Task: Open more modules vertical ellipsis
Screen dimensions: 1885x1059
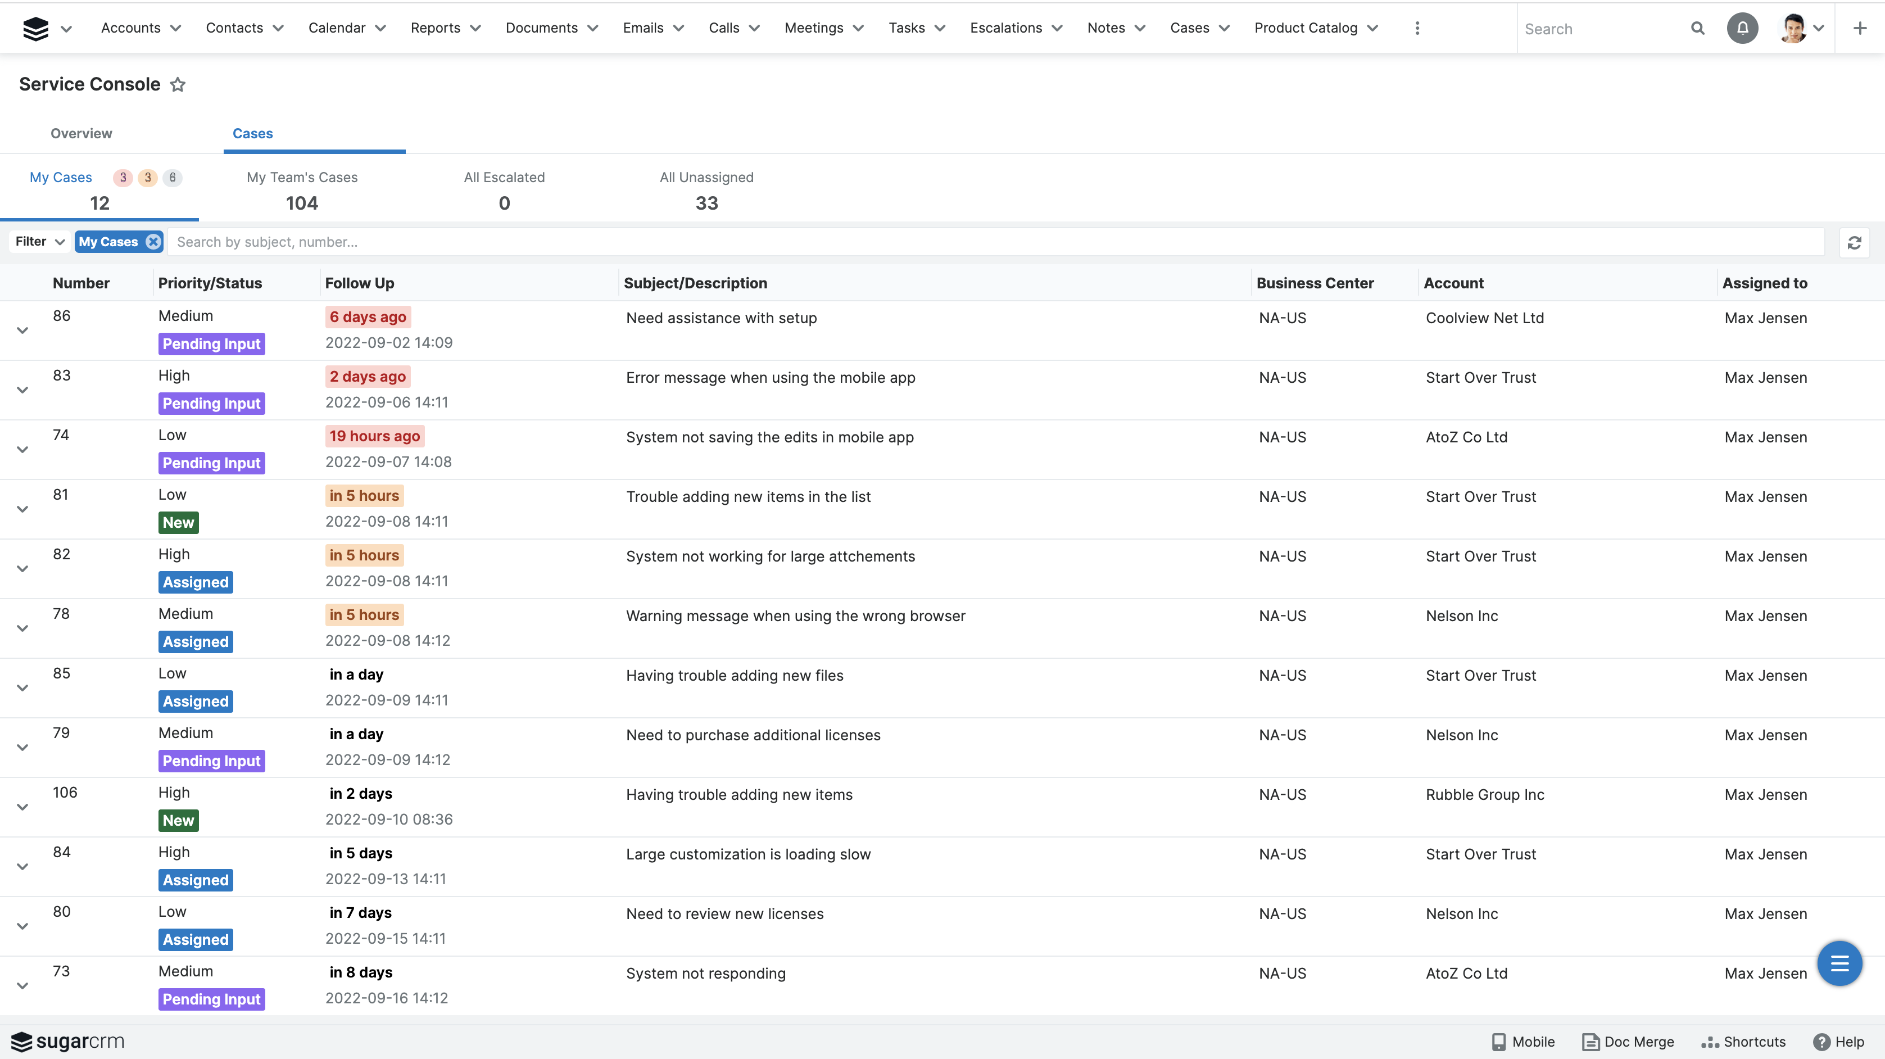Action: click(1417, 29)
